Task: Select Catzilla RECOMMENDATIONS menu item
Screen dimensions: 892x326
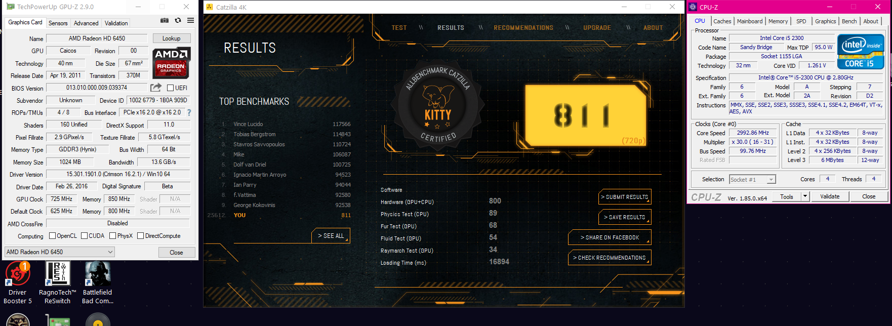Action: pyautogui.click(x=523, y=28)
